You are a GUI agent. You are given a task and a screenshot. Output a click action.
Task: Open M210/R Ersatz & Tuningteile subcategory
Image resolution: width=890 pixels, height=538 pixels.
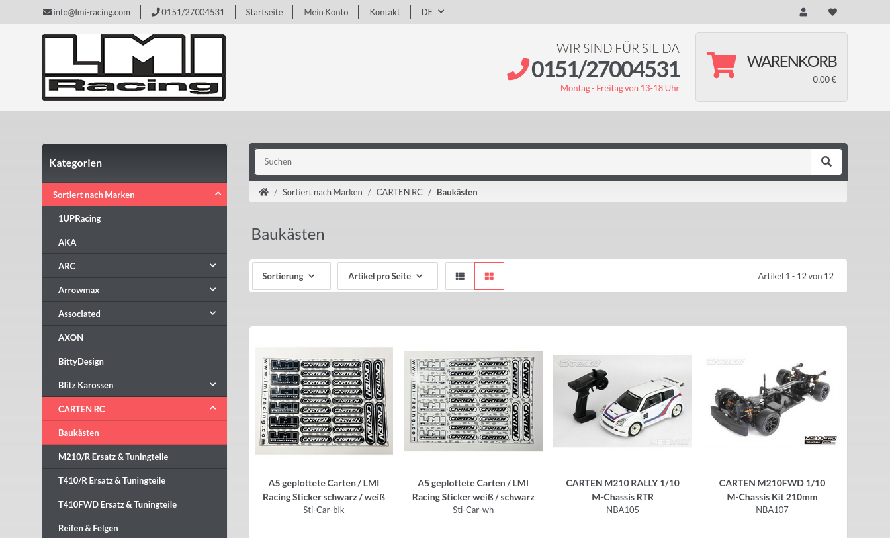pyautogui.click(x=134, y=457)
